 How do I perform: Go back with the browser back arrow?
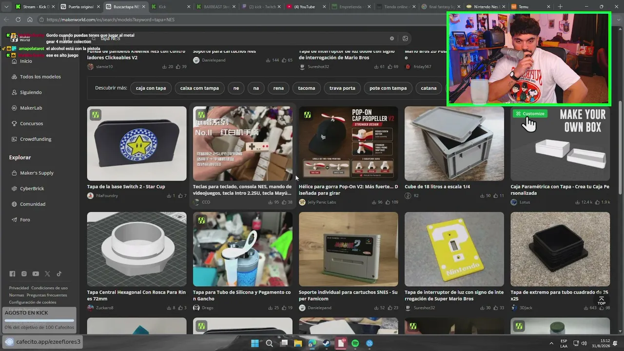[6, 19]
